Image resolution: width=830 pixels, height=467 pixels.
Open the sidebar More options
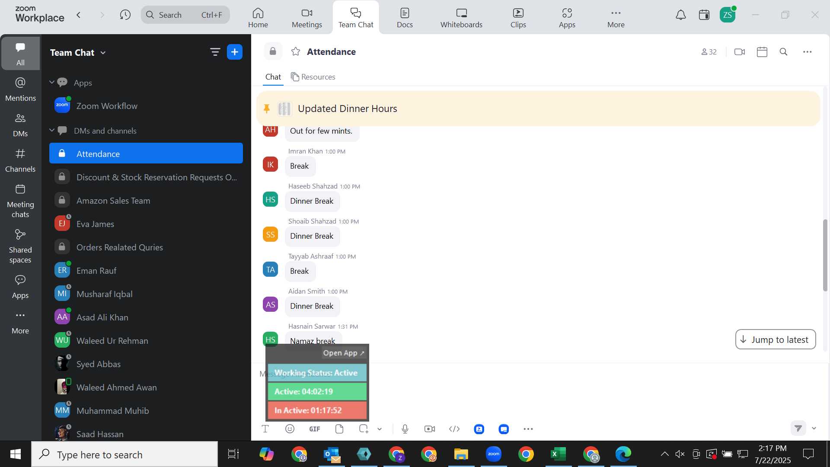coord(20,322)
